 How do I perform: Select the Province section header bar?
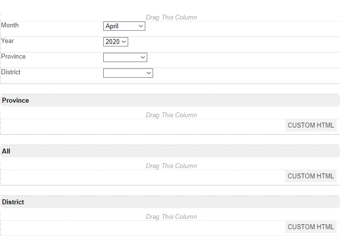point(170,101)
